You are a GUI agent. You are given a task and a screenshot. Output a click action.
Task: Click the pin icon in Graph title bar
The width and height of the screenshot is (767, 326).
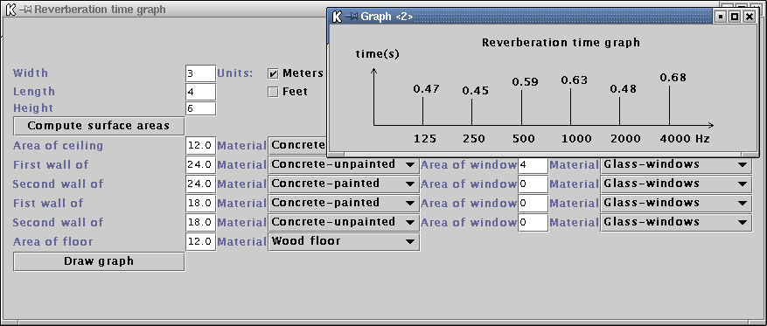[x=352, y=17]
